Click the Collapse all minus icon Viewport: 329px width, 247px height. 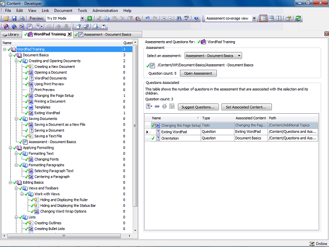(x=170, y=19)
